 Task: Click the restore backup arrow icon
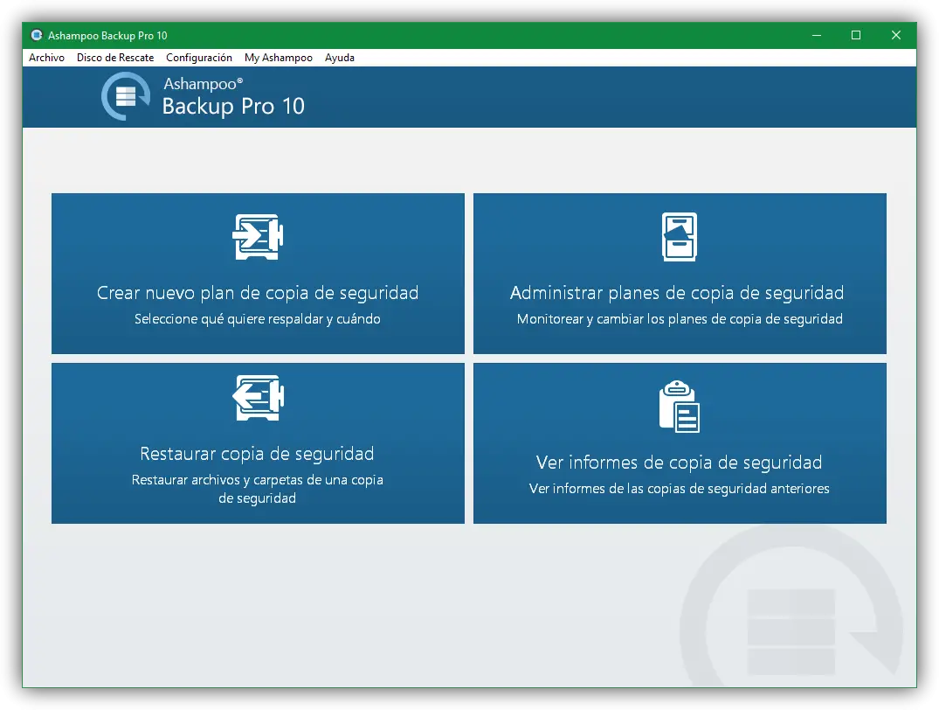[x=258, y=398]
